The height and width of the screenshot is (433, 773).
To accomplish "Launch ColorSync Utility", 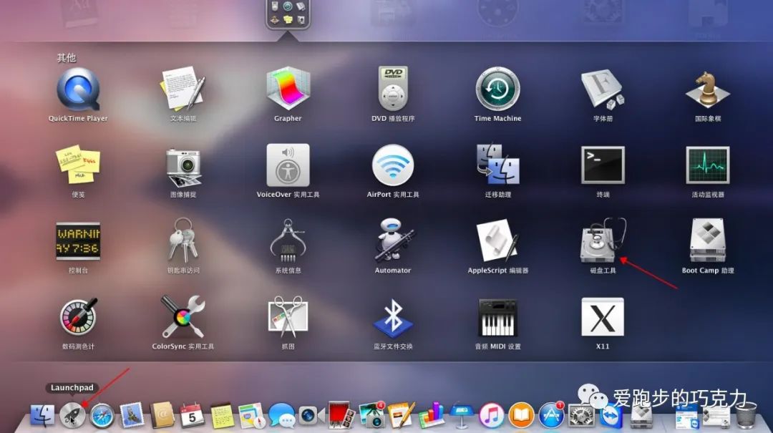I will 183,317.
